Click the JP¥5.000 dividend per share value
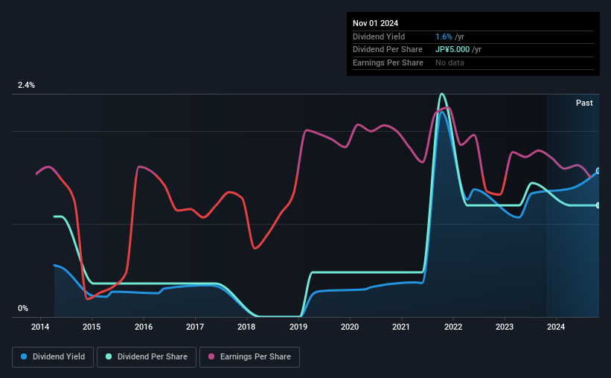This screenshot has height=378, width=611. point(452,50)
